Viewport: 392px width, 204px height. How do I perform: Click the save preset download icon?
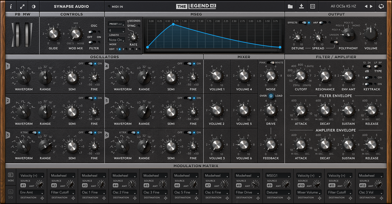pos(301,6)
